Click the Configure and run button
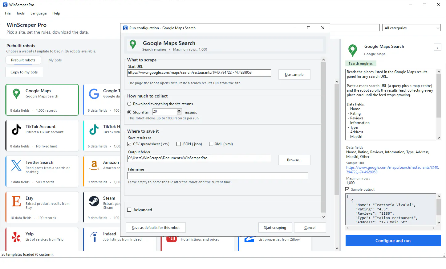 click(393, 241)
